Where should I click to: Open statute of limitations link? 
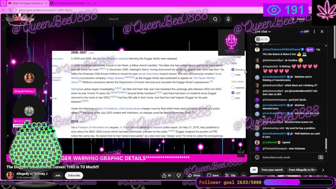106,108
